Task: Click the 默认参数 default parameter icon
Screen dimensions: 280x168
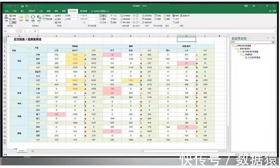Action: coord(122,22)
